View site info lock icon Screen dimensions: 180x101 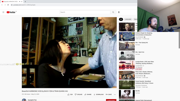[12, 5]
